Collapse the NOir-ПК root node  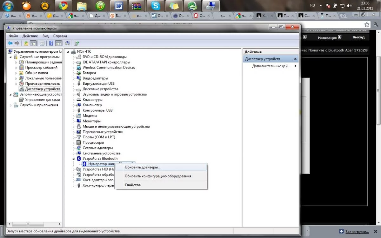point(68,51)
